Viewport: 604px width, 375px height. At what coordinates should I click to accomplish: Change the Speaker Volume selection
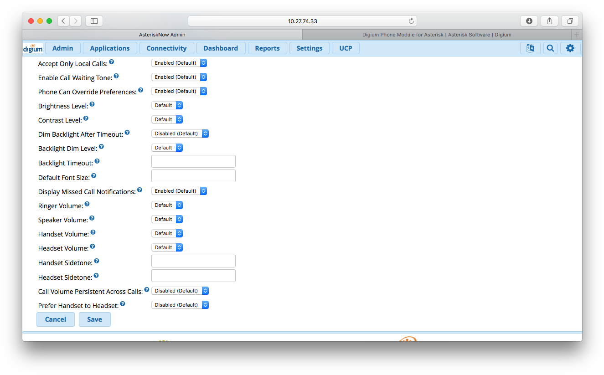[x=167, y=219]
